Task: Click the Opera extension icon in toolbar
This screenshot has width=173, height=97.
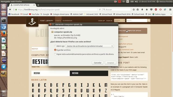Action: 160,10
